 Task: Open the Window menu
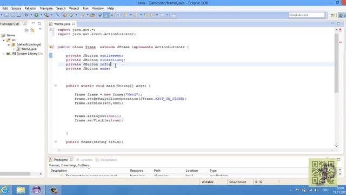98,9
